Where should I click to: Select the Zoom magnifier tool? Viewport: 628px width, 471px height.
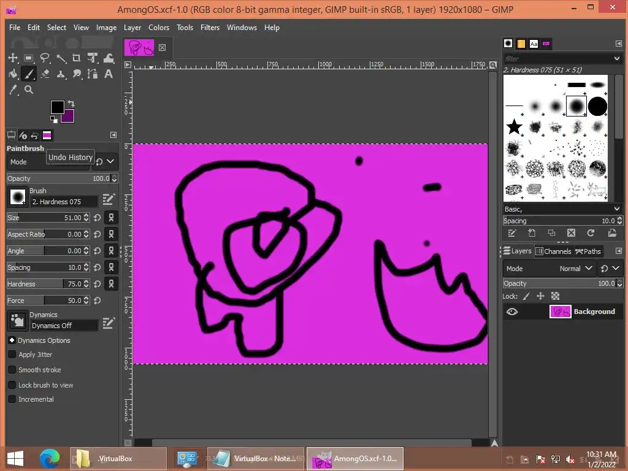pyautogui.click(x=29, y=90)
